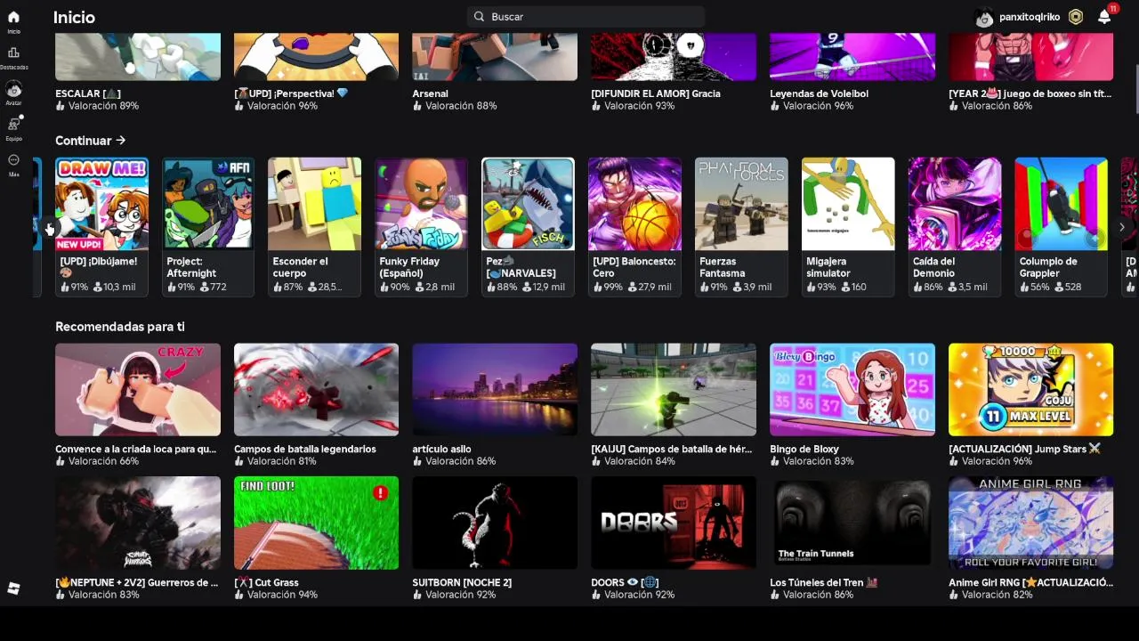This screenshot has width=1139, height=641.
Task: Open the notifications bell icon
Action: pyautogui.click(x=1104, y=17)
